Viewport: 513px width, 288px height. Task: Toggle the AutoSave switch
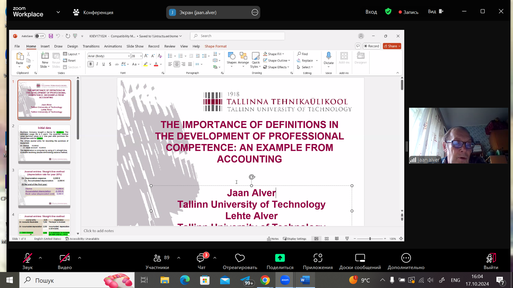click(x=40, y=36)
